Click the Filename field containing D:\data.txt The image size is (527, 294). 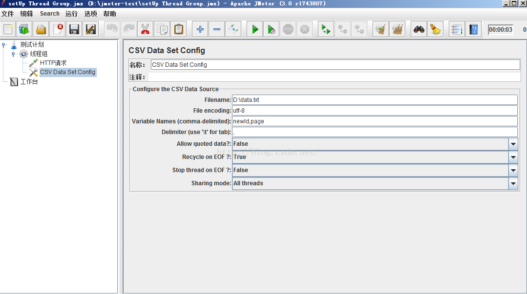(375, 99)
